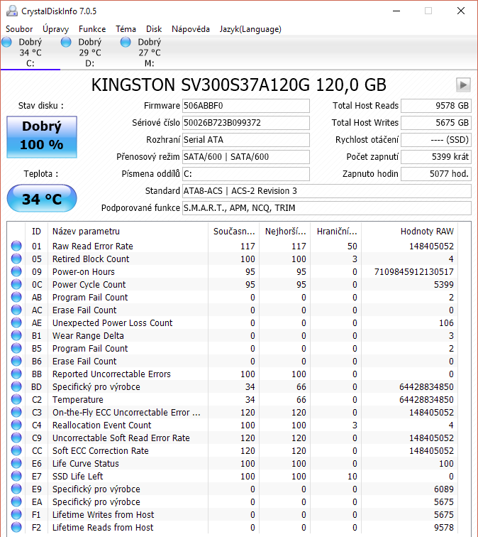Click the status orb of drive C:
The image size is (478, 537).
(6, 42)
